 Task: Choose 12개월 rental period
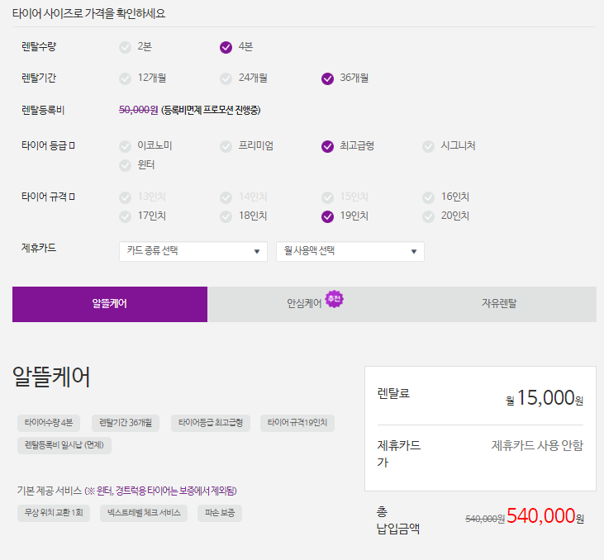pos(142,78)
